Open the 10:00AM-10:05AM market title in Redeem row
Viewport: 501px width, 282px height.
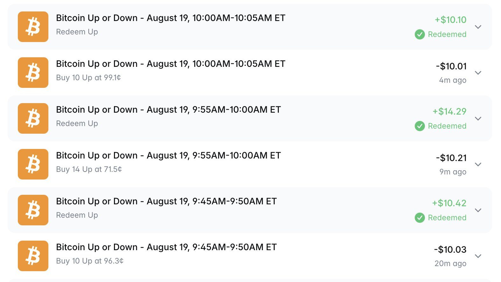tap(171, 18)
